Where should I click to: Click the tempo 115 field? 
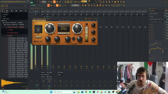(x=44, y=2)
